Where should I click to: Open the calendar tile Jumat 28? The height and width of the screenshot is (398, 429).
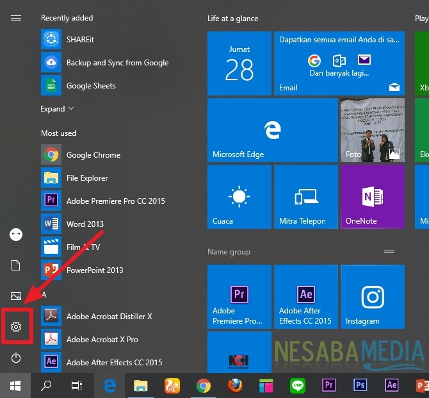(239, 63)
